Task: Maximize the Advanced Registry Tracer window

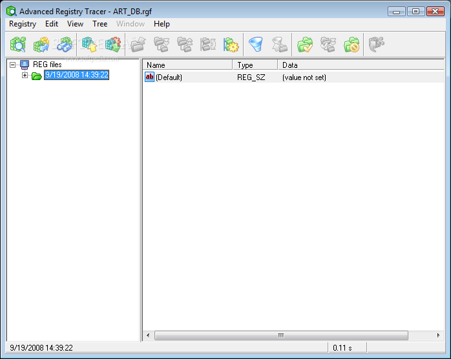Action: (415, 12)
